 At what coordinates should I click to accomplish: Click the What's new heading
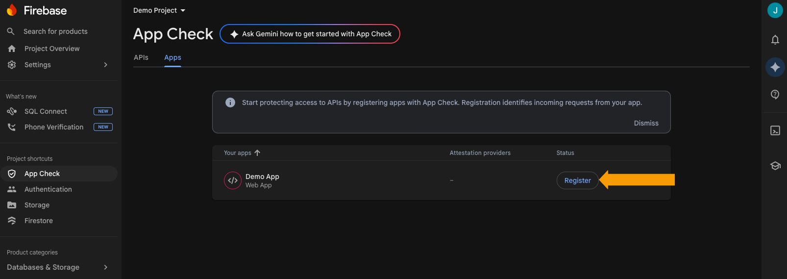(21, 97)
